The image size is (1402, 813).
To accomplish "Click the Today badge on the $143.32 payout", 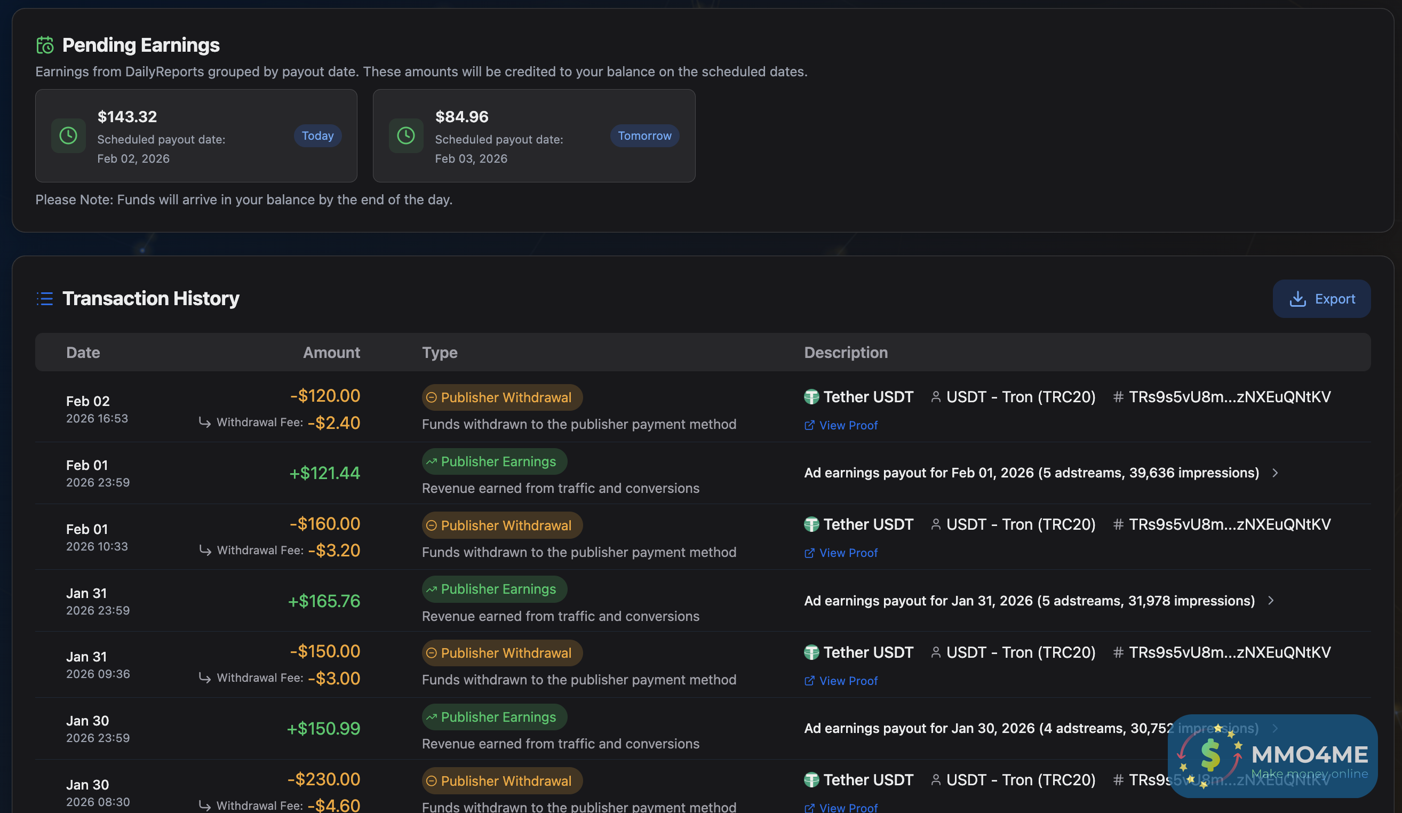I will [x=317, y=136].
